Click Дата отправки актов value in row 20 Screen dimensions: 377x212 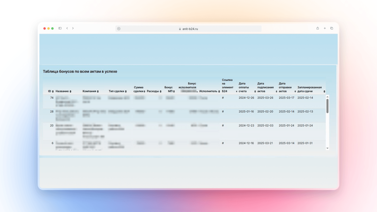286,126
